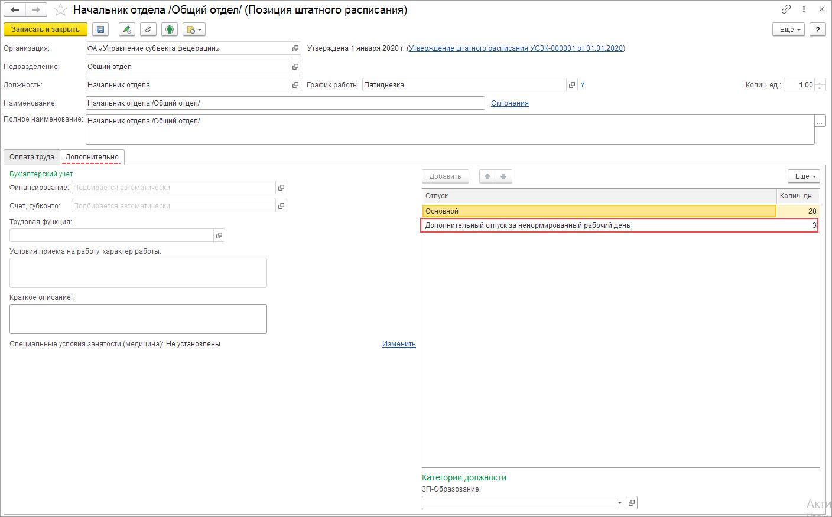This screenshot has width=832, height=517.
Task: Focus the Подразделение input field
Action: click(188, 67)
